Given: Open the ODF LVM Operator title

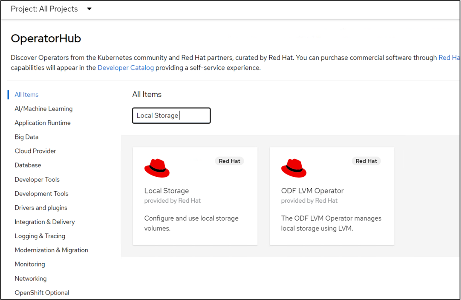Looking at the screenshot, I should pyautogui.click(x=312, y=191).
